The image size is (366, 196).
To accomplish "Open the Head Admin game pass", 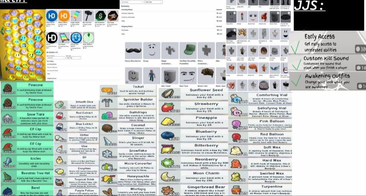I will [52, 16].
